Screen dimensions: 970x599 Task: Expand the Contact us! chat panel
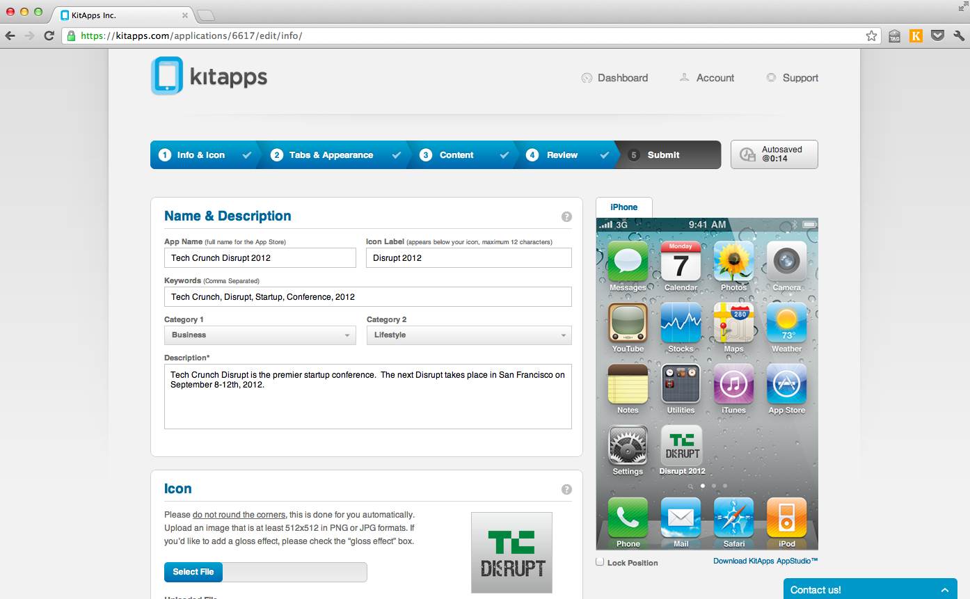pos(870,589)
